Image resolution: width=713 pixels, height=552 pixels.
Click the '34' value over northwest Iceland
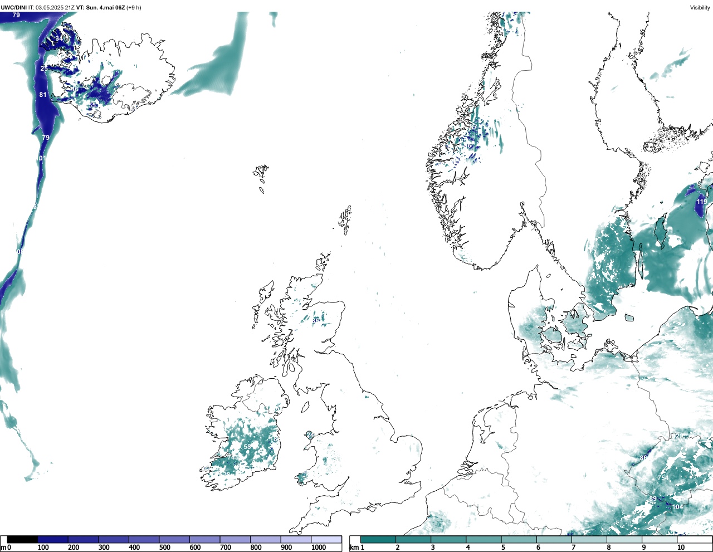[x=59, y=38]
